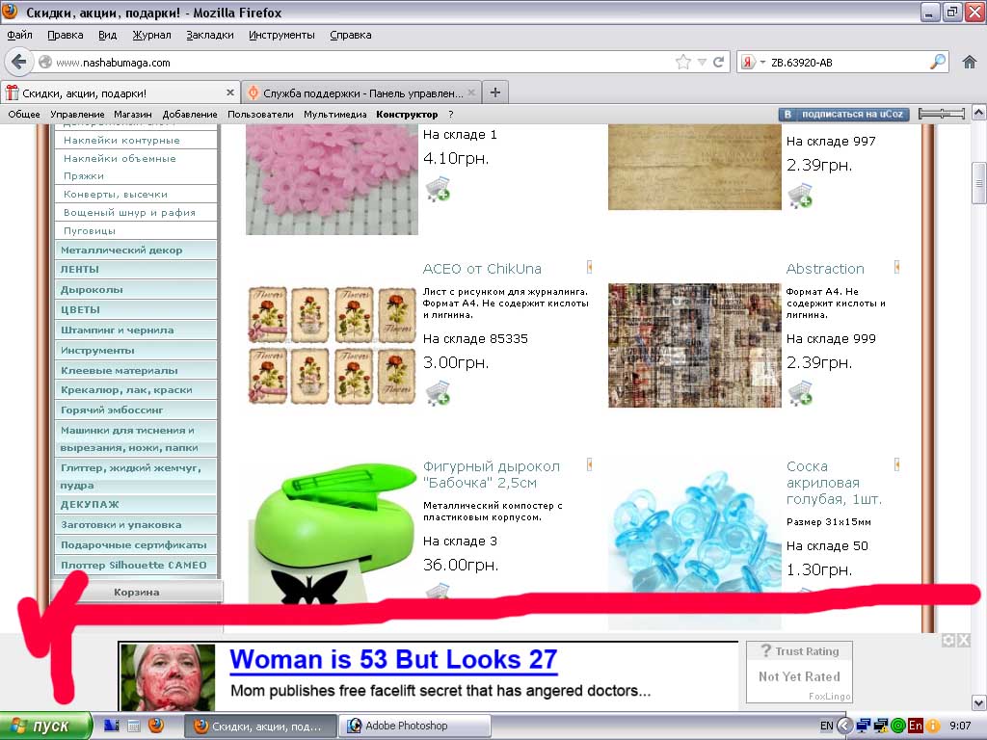Open Woman is 53 But Looks 27 ad

click(393, 659)
